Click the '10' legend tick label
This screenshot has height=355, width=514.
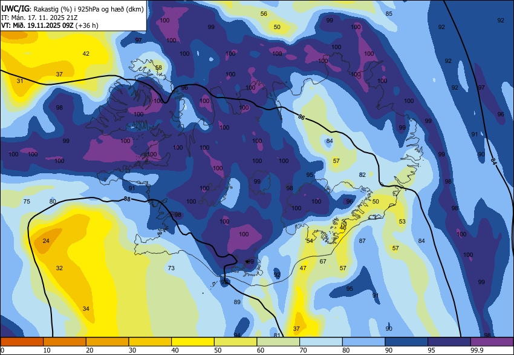coord(47,350)
